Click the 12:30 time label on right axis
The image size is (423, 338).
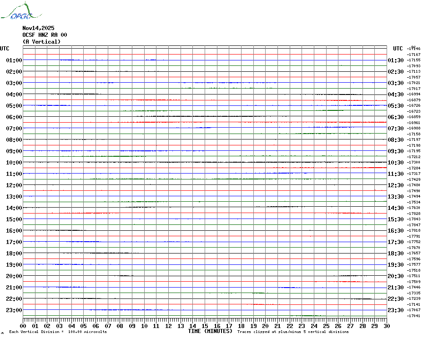pyautogui.click(x=395, y=185)
